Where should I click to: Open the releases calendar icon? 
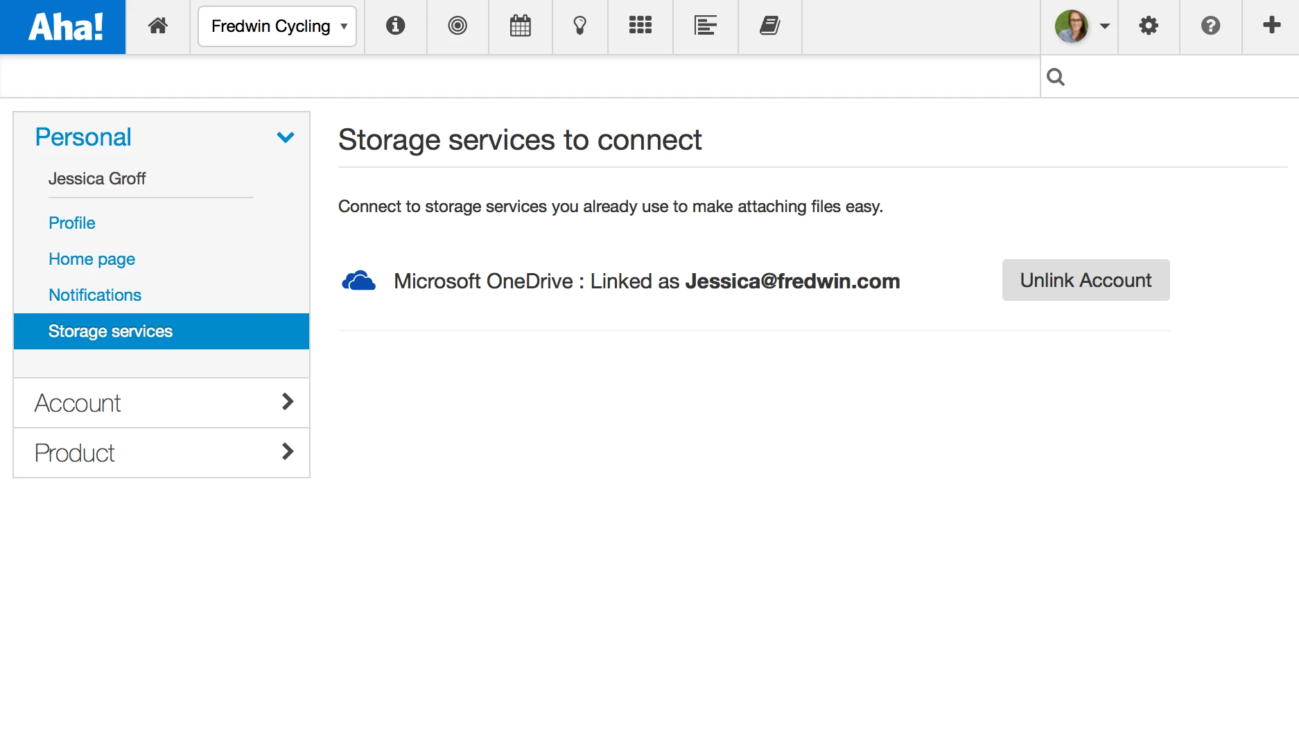click(520, 26)
